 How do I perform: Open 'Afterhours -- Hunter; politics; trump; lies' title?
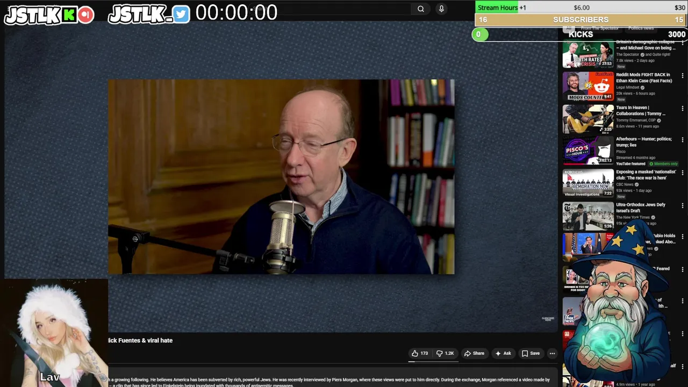643,142
